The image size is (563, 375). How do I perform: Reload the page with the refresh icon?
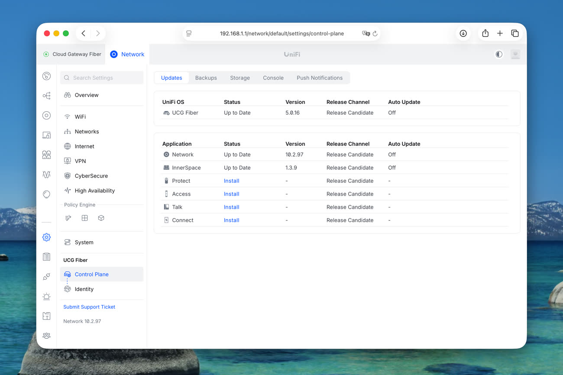point(375,33)
